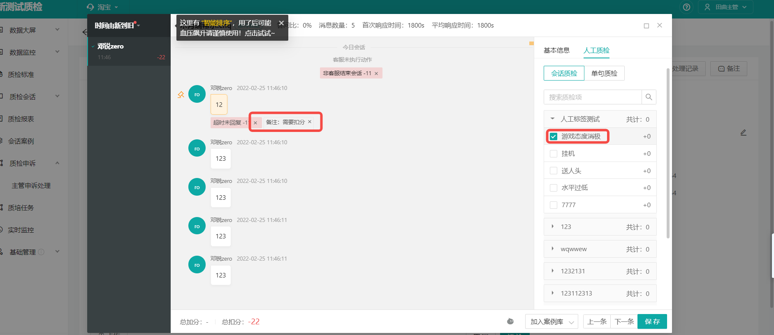The width and height of the screenshot is (774, 335).
Task: Check the 7777 checkbox
Action: click(x=554, y=205)
